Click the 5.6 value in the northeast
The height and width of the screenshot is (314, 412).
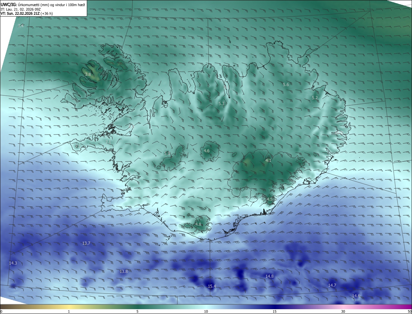pyautogui.click(x=286, y=84)
